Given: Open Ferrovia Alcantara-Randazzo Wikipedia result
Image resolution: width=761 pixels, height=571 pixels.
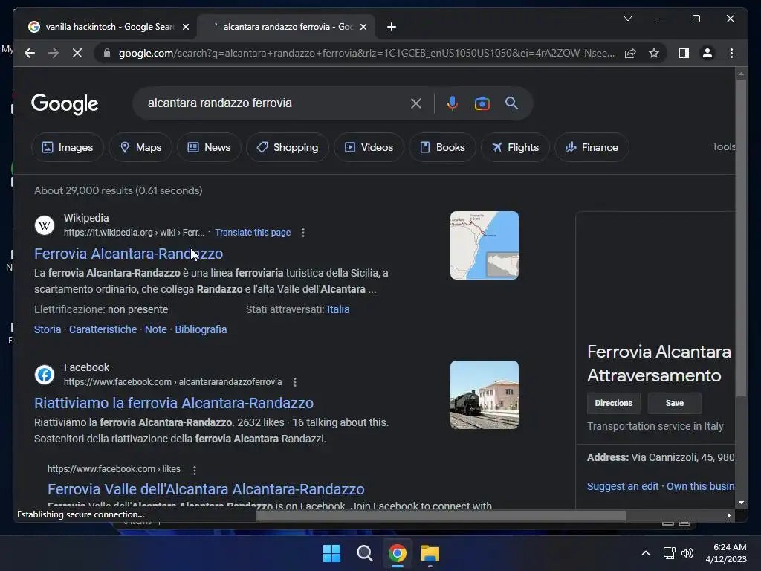Looking at the screenshot, I should click(x=129, y=254).
